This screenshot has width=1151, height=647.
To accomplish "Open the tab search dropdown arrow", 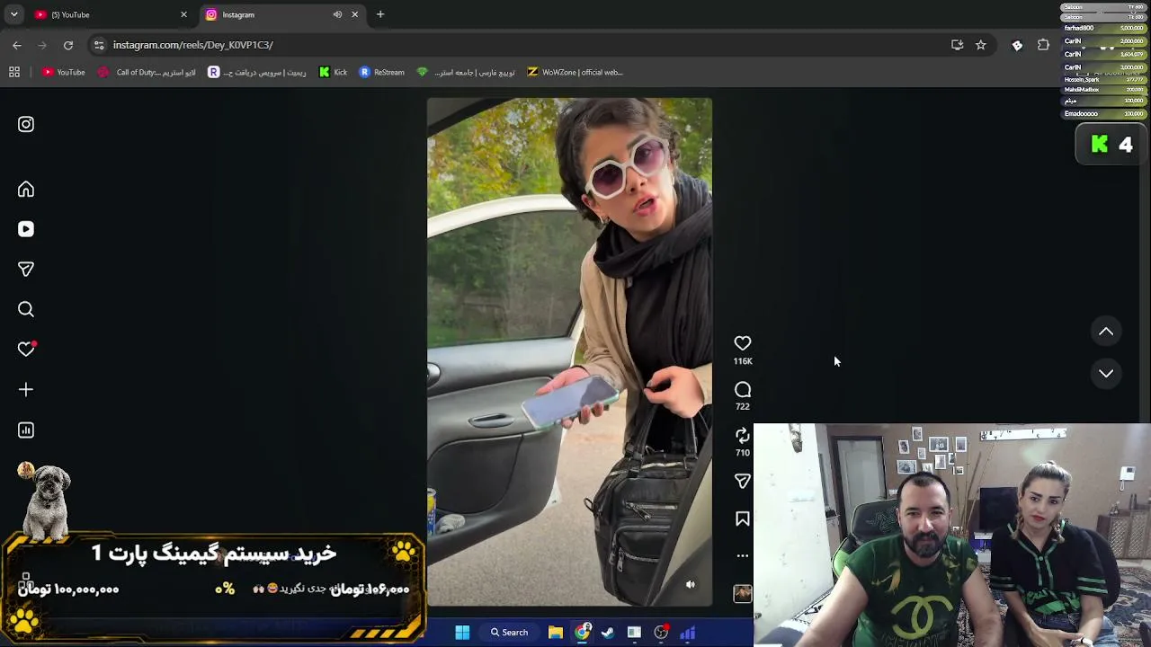I will (x=13, y=14).
